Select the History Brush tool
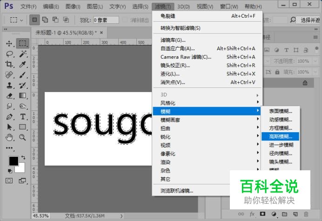The height and width of the screenshot is (221, 322). 23,85
